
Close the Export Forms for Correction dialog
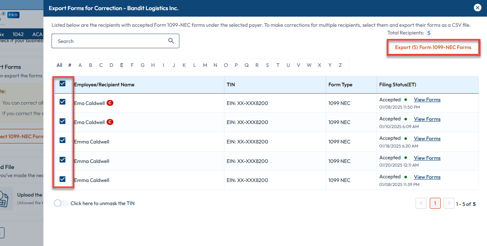coord(478,8)
